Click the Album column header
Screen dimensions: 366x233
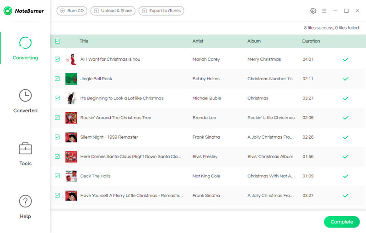(254, 41)
